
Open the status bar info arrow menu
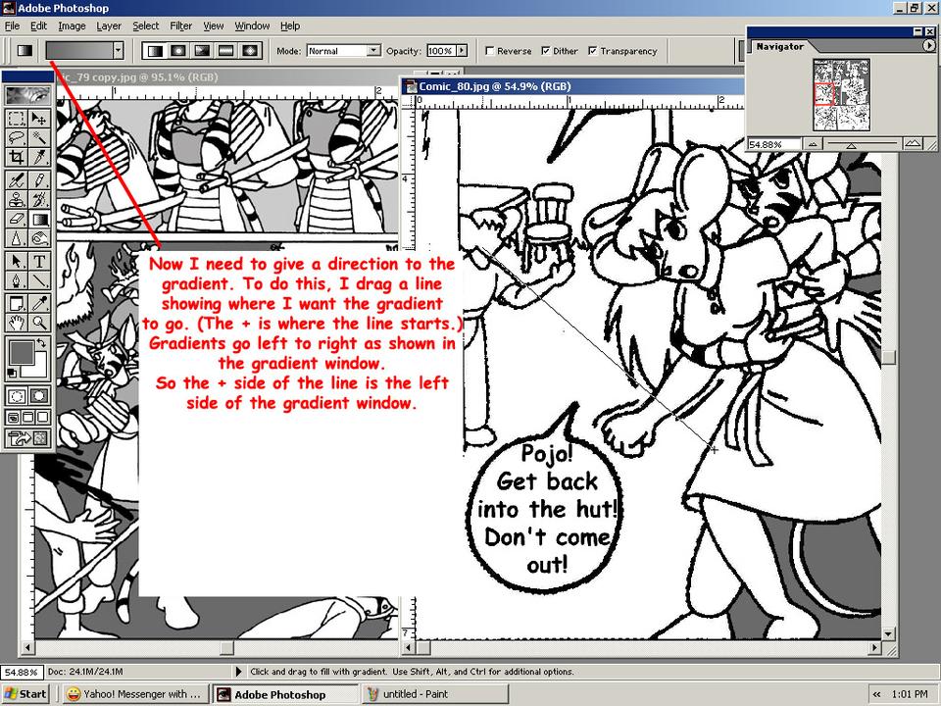tap(238, 672)
